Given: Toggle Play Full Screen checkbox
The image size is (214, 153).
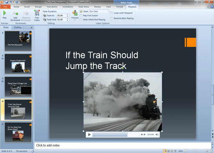Looking at the screenshot, I should pyautogui.click(x=81, y=16).
